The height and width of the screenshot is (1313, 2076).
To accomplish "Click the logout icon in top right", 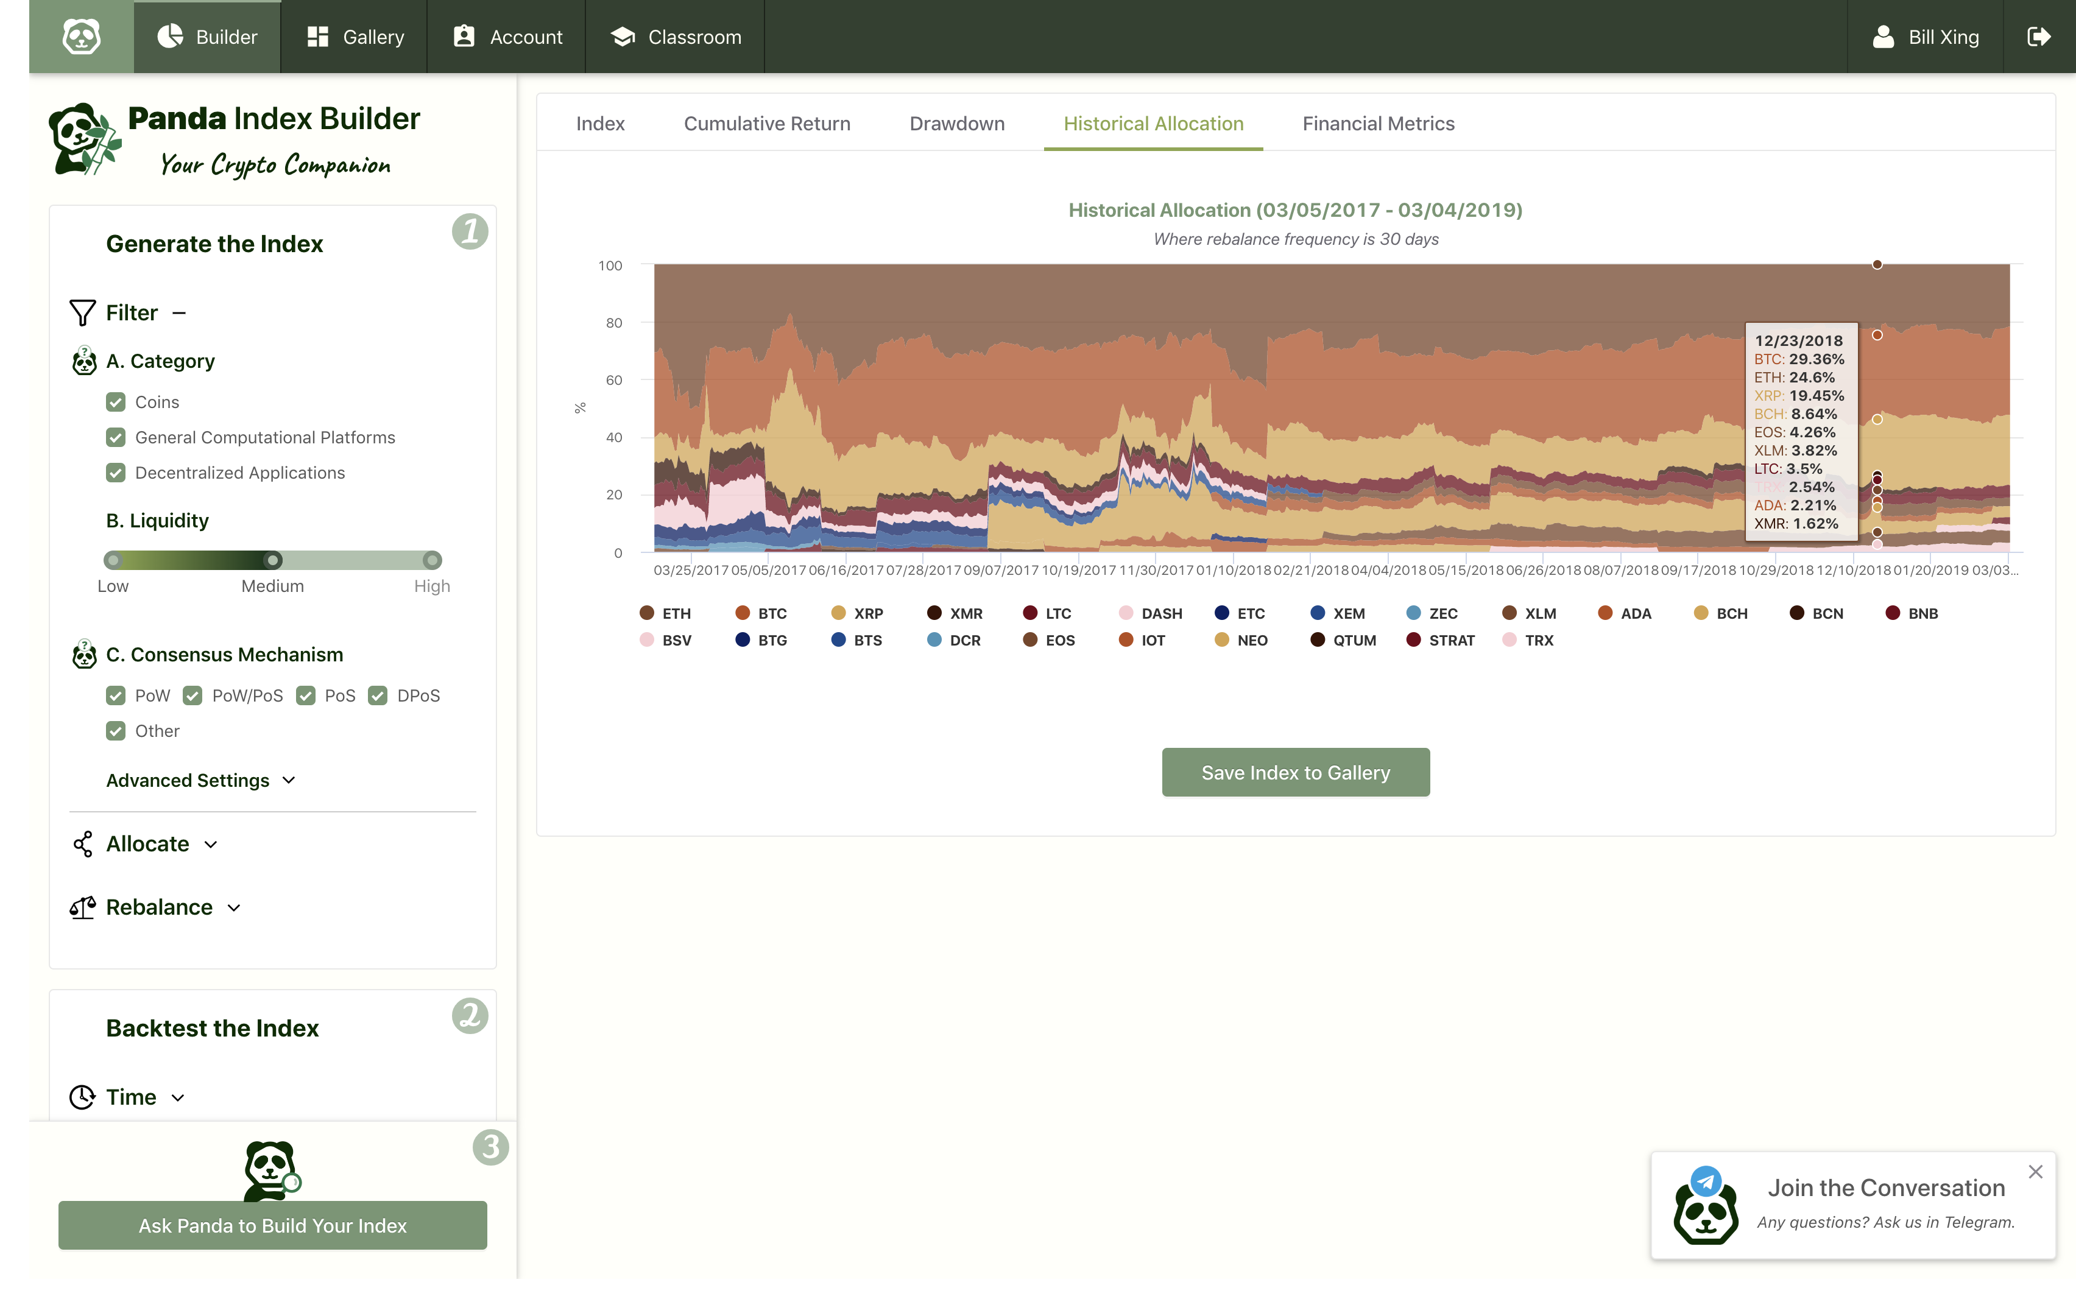I will tap(2041, 36).
